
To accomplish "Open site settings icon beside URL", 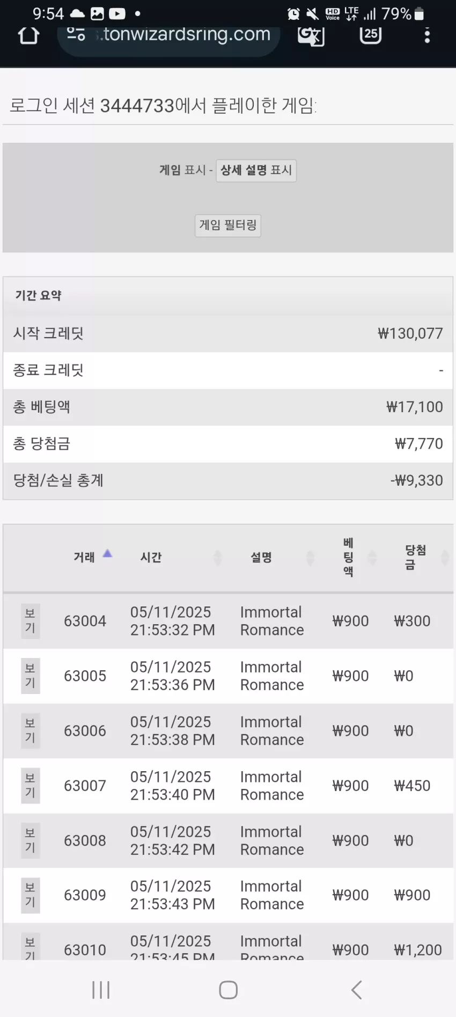I will (76, 34).
